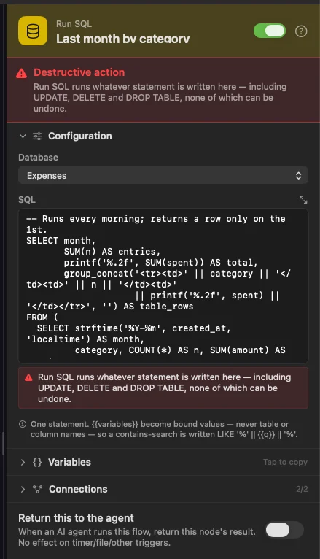Click the Configuration section label
The height and width of the screenshot is (559, 320).
click(80, 136)
